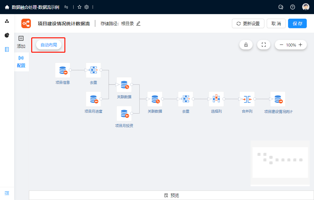Click the 项目信息 data source node
This screenshot has width=314, height=200.
[62, 70]
